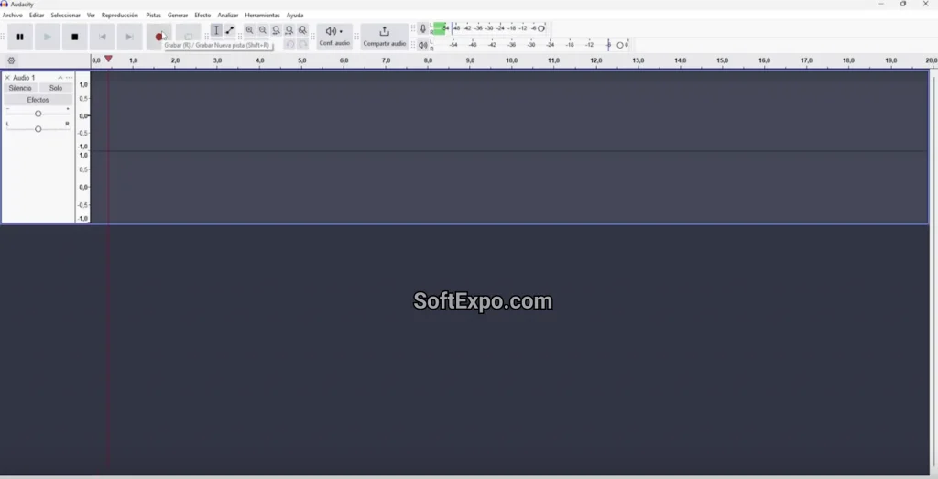Adjust the playback level slider knob
This screenshot has height=479, width=938.
[x=620, y=45]
